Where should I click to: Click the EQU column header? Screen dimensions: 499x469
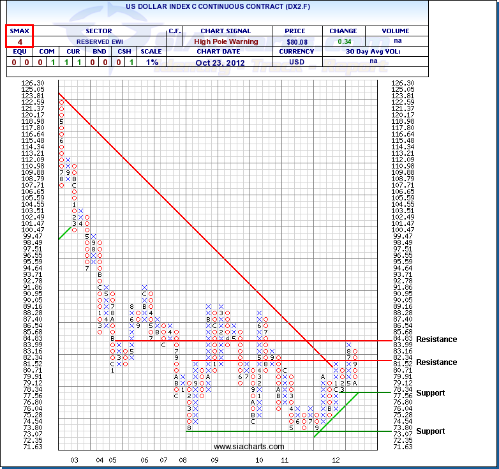coord(19,52)
